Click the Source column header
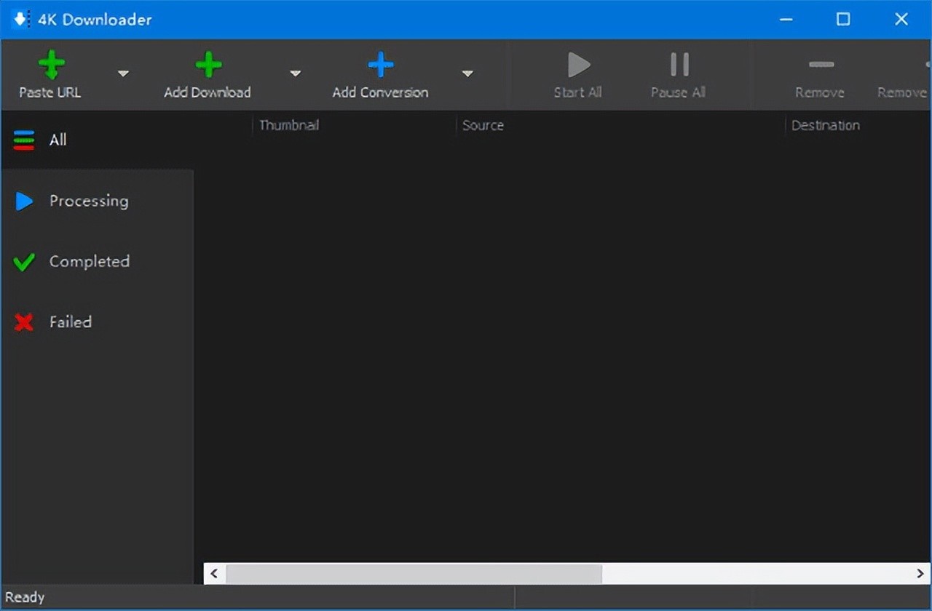 point(483,125)
